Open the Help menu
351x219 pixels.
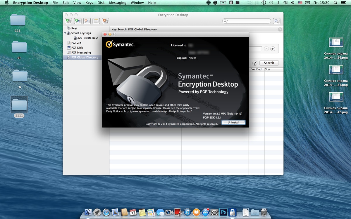coord(152,3)
